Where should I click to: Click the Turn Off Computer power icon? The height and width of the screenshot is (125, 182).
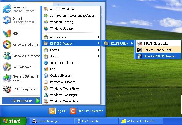tap(73, 111)
